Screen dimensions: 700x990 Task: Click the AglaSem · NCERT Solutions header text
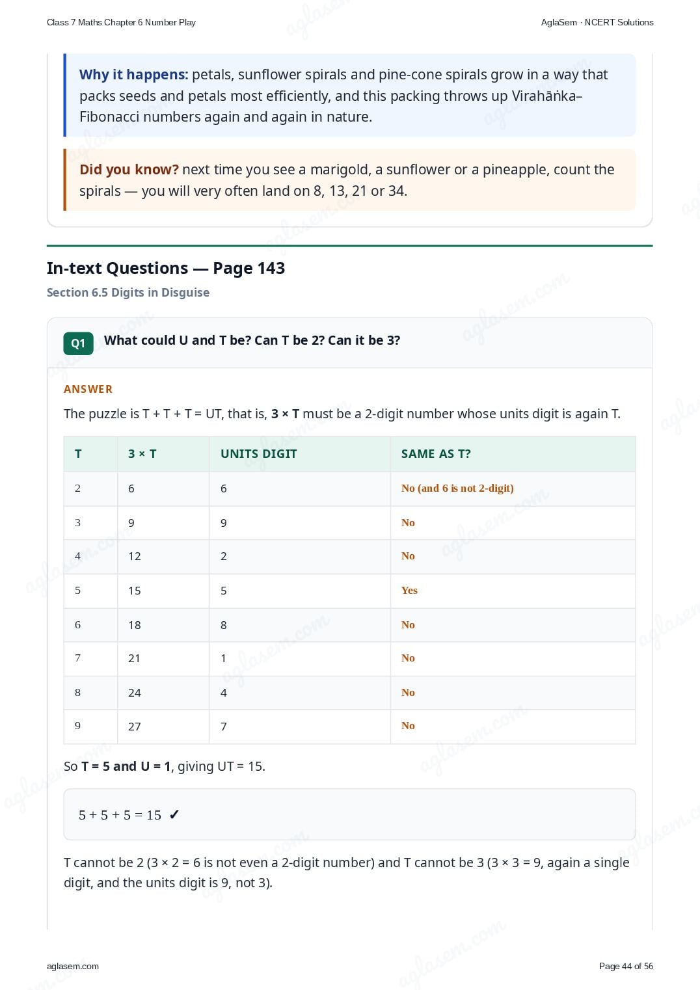597,22
